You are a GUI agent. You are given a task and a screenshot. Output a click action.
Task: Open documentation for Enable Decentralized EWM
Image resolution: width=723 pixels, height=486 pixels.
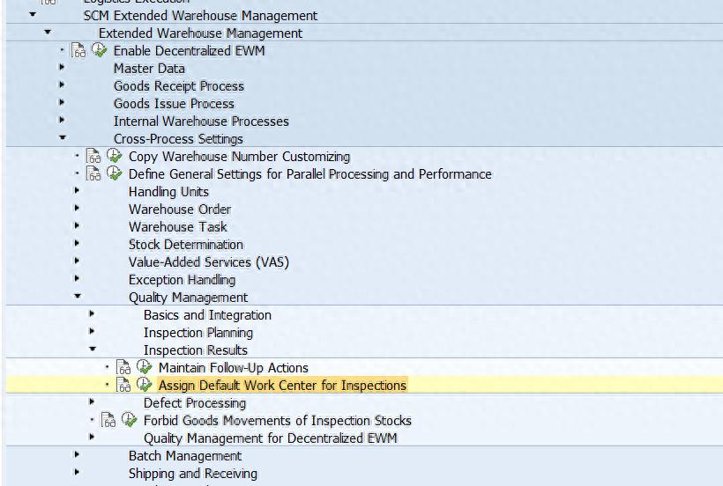click(x=79, y=51)
